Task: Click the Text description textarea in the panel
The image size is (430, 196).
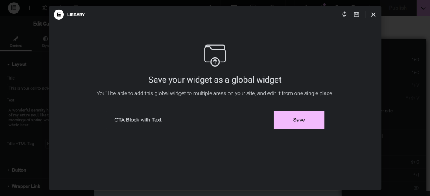Action: 27,119
